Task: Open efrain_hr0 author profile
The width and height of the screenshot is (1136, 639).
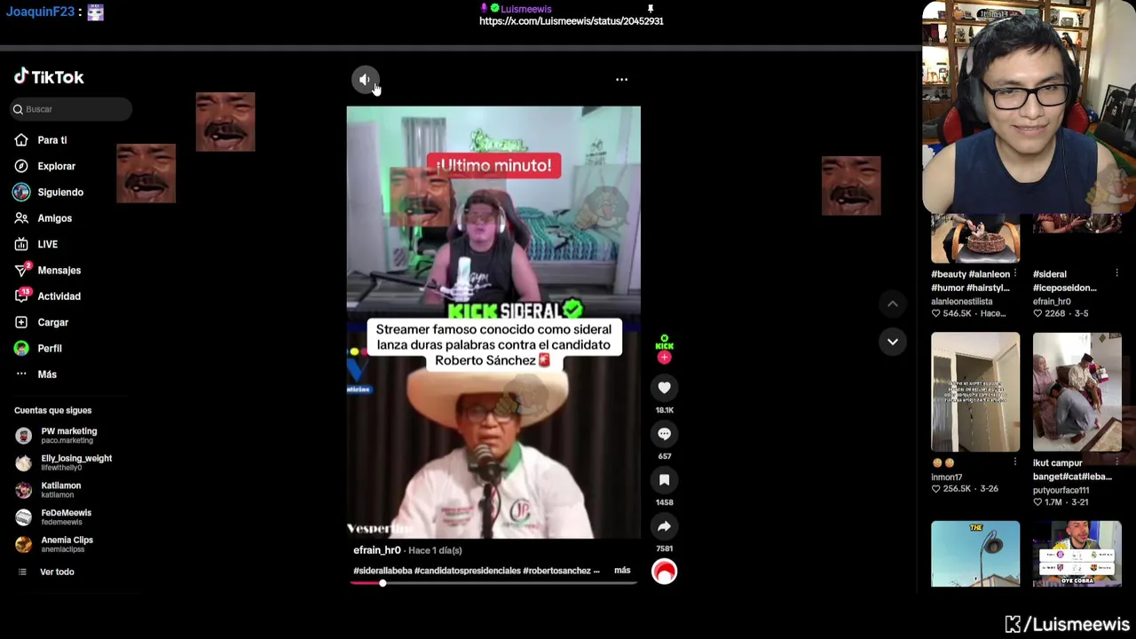Action: 377,550
